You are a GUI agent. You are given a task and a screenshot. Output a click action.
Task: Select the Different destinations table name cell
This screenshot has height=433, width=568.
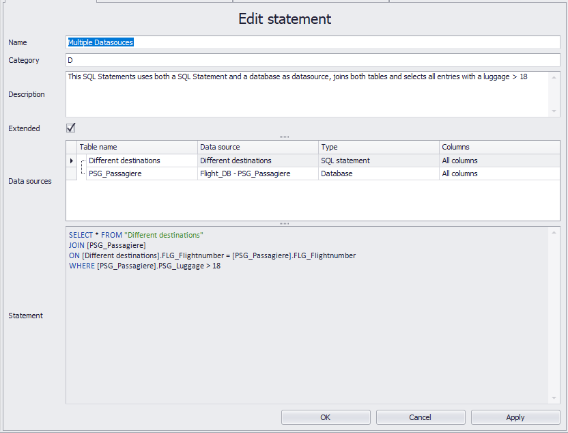[x=141, y=160]
